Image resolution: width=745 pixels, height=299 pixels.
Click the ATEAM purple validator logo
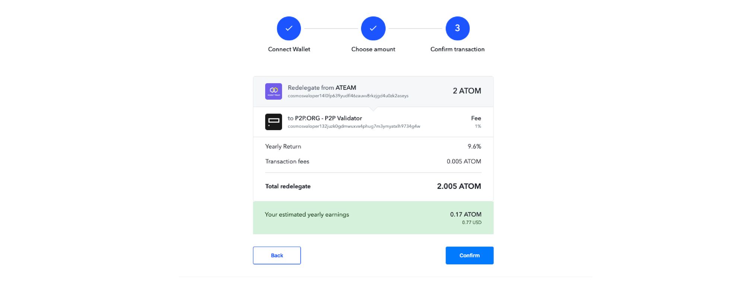pos(273,91)
